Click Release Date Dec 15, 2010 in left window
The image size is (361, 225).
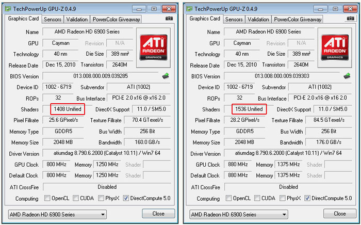[x=60, y=65]
